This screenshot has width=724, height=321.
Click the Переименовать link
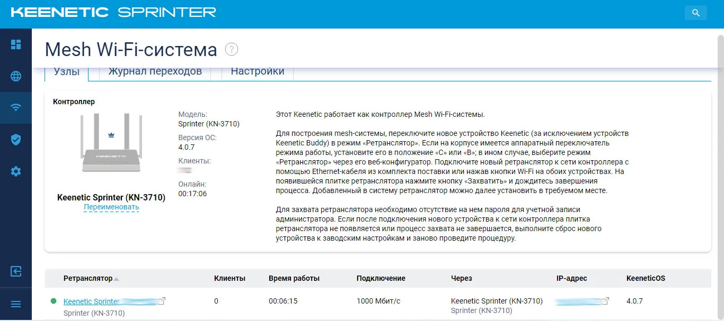pos(111,207)
